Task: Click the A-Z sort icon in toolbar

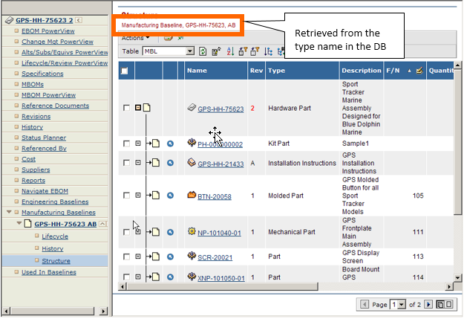Action: [228, 51]
